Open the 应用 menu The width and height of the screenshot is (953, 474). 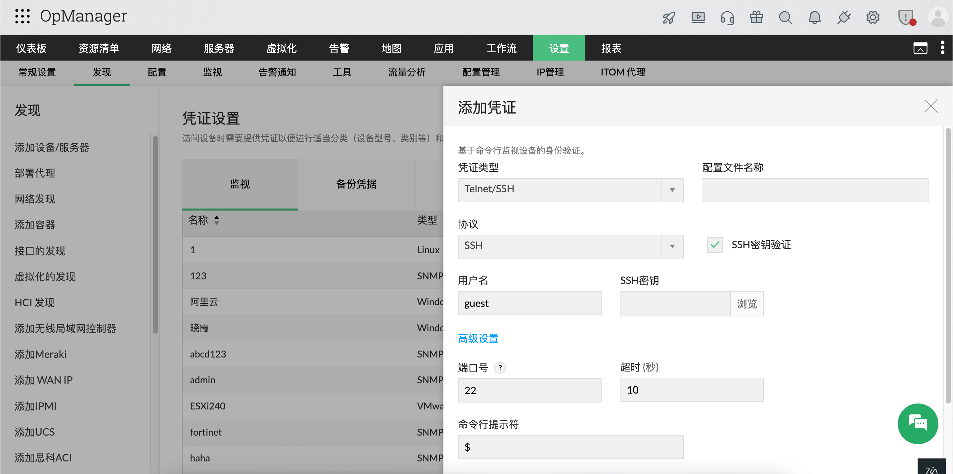click(443, 48)
